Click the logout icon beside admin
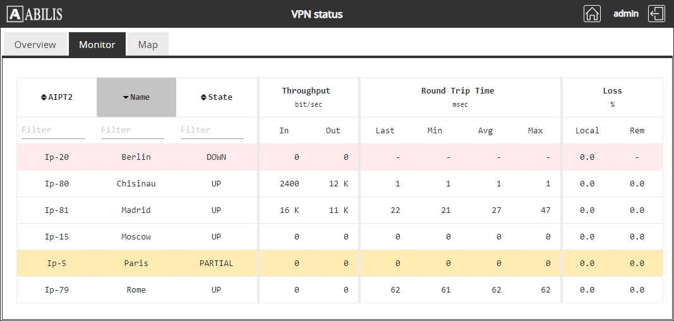 (x=657, y=14)
